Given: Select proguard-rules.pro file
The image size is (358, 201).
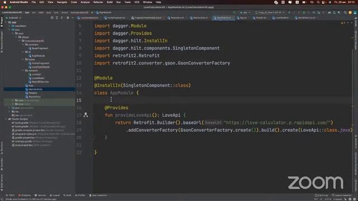Looking at the screenshot, I should tap(44, 134).
